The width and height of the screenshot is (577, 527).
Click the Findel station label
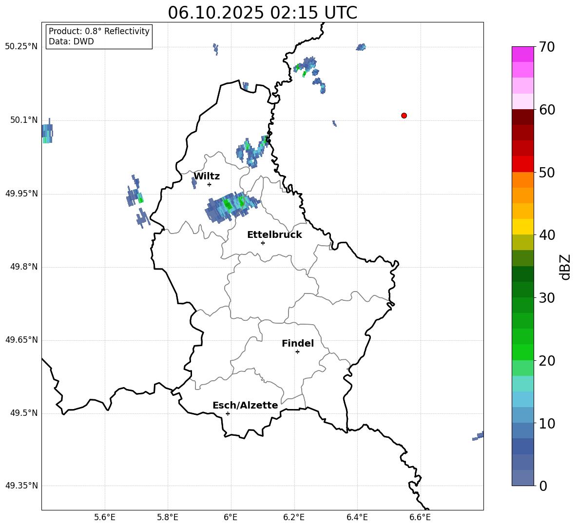(298, 343)
